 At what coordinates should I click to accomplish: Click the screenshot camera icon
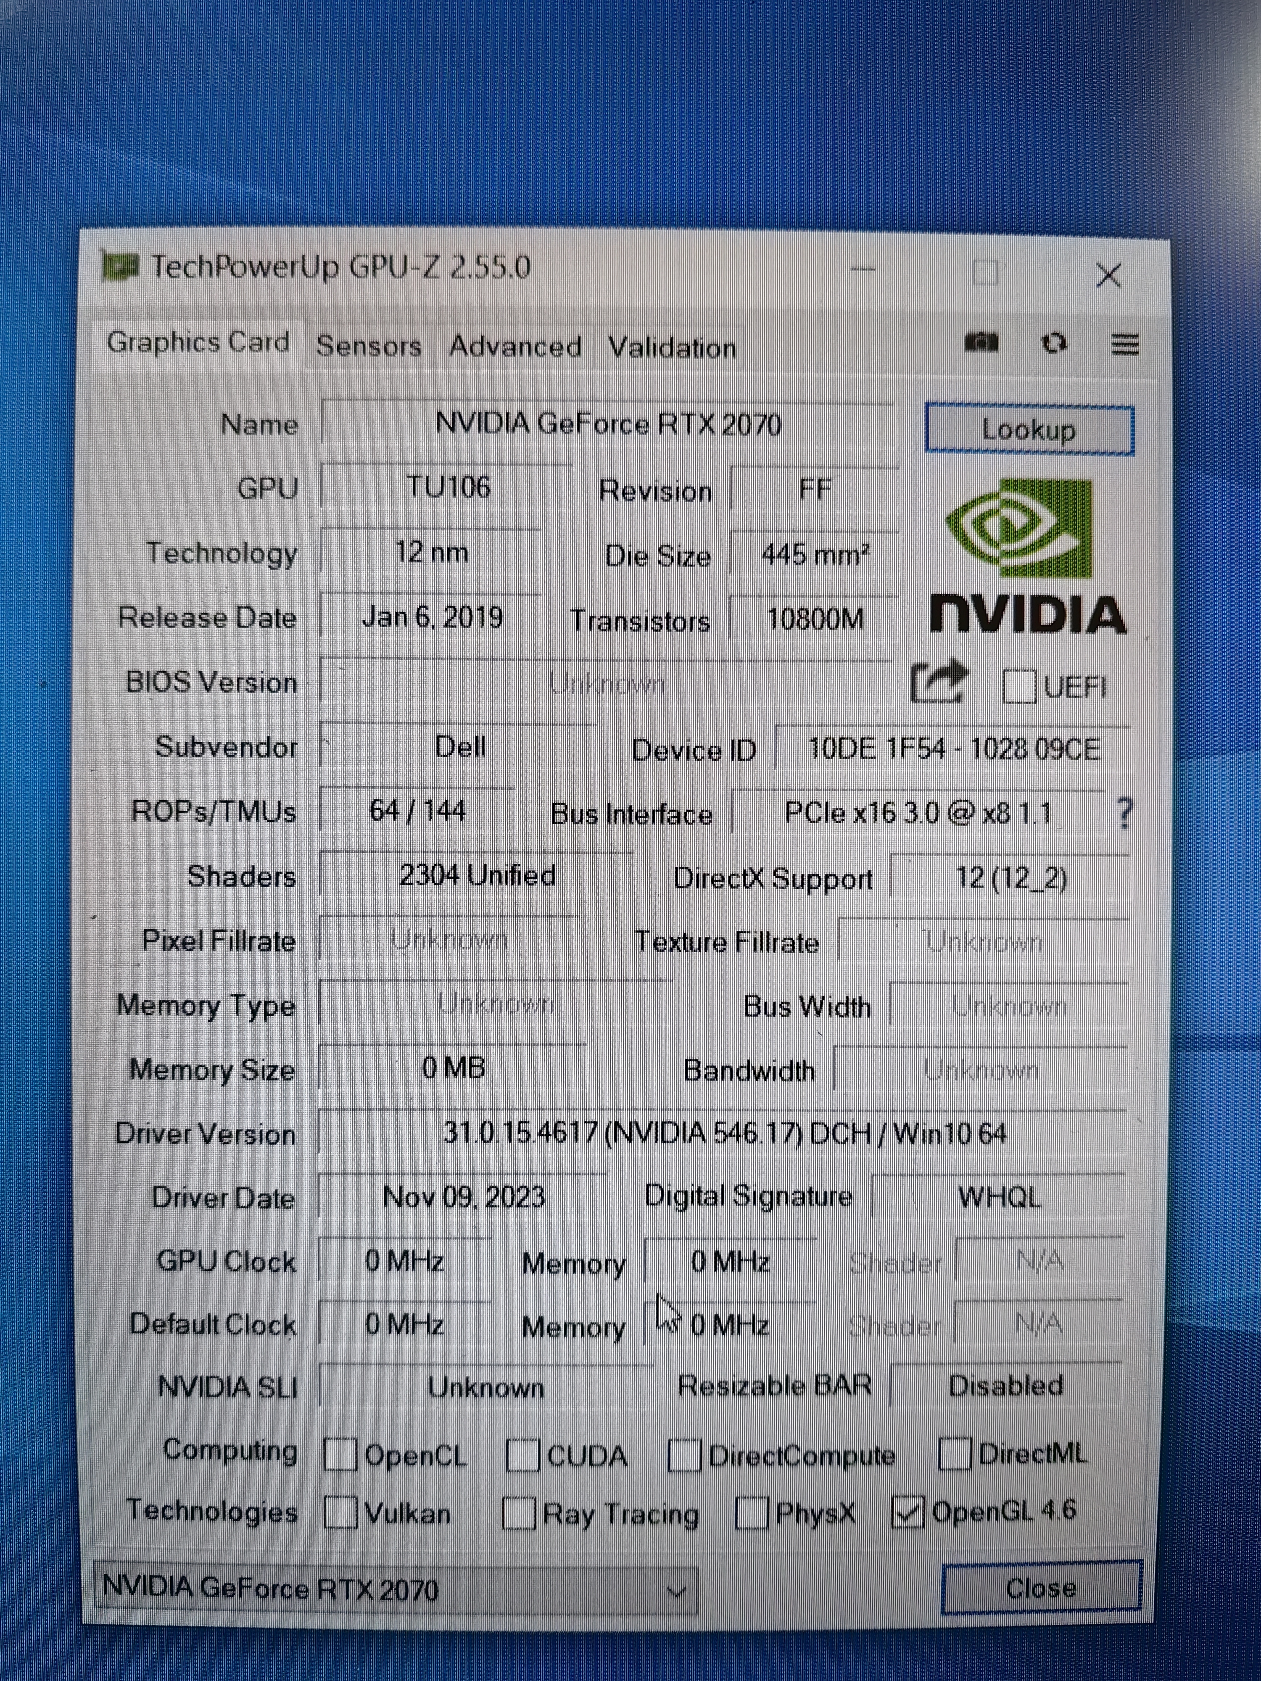981,343
